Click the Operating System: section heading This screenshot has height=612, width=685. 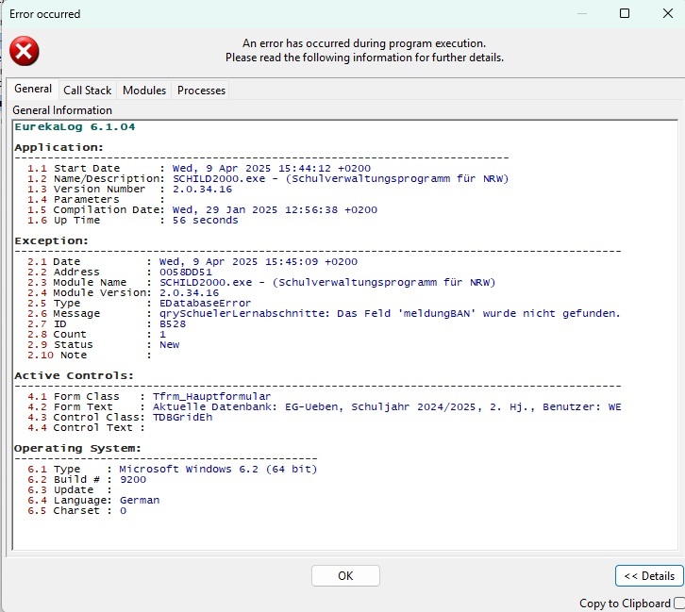tap(77, 448)
